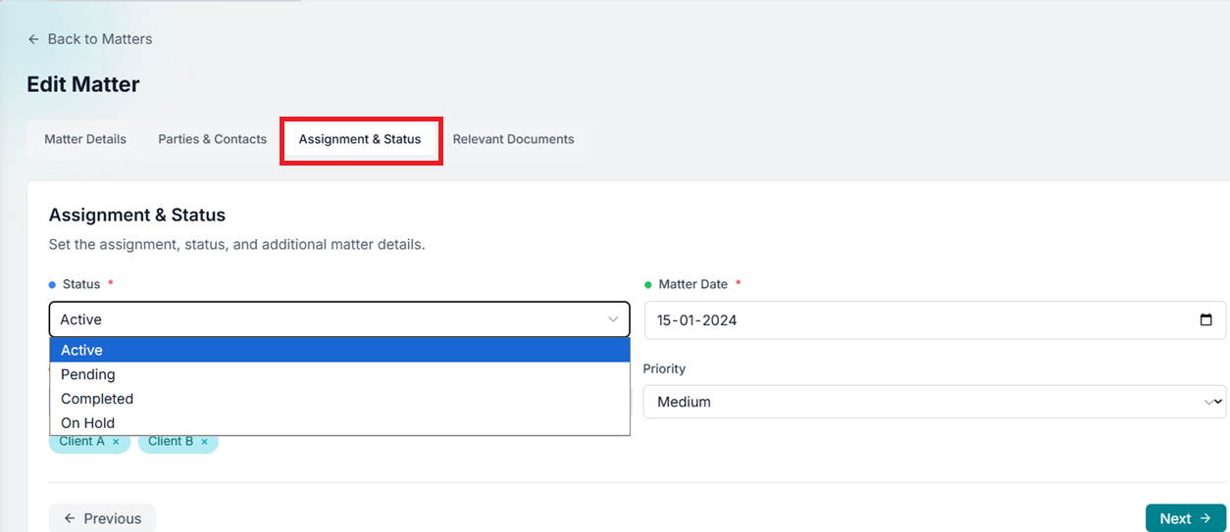
Task: Click the Status dropdown chevron arrow
Action: [x=613, y=319]
